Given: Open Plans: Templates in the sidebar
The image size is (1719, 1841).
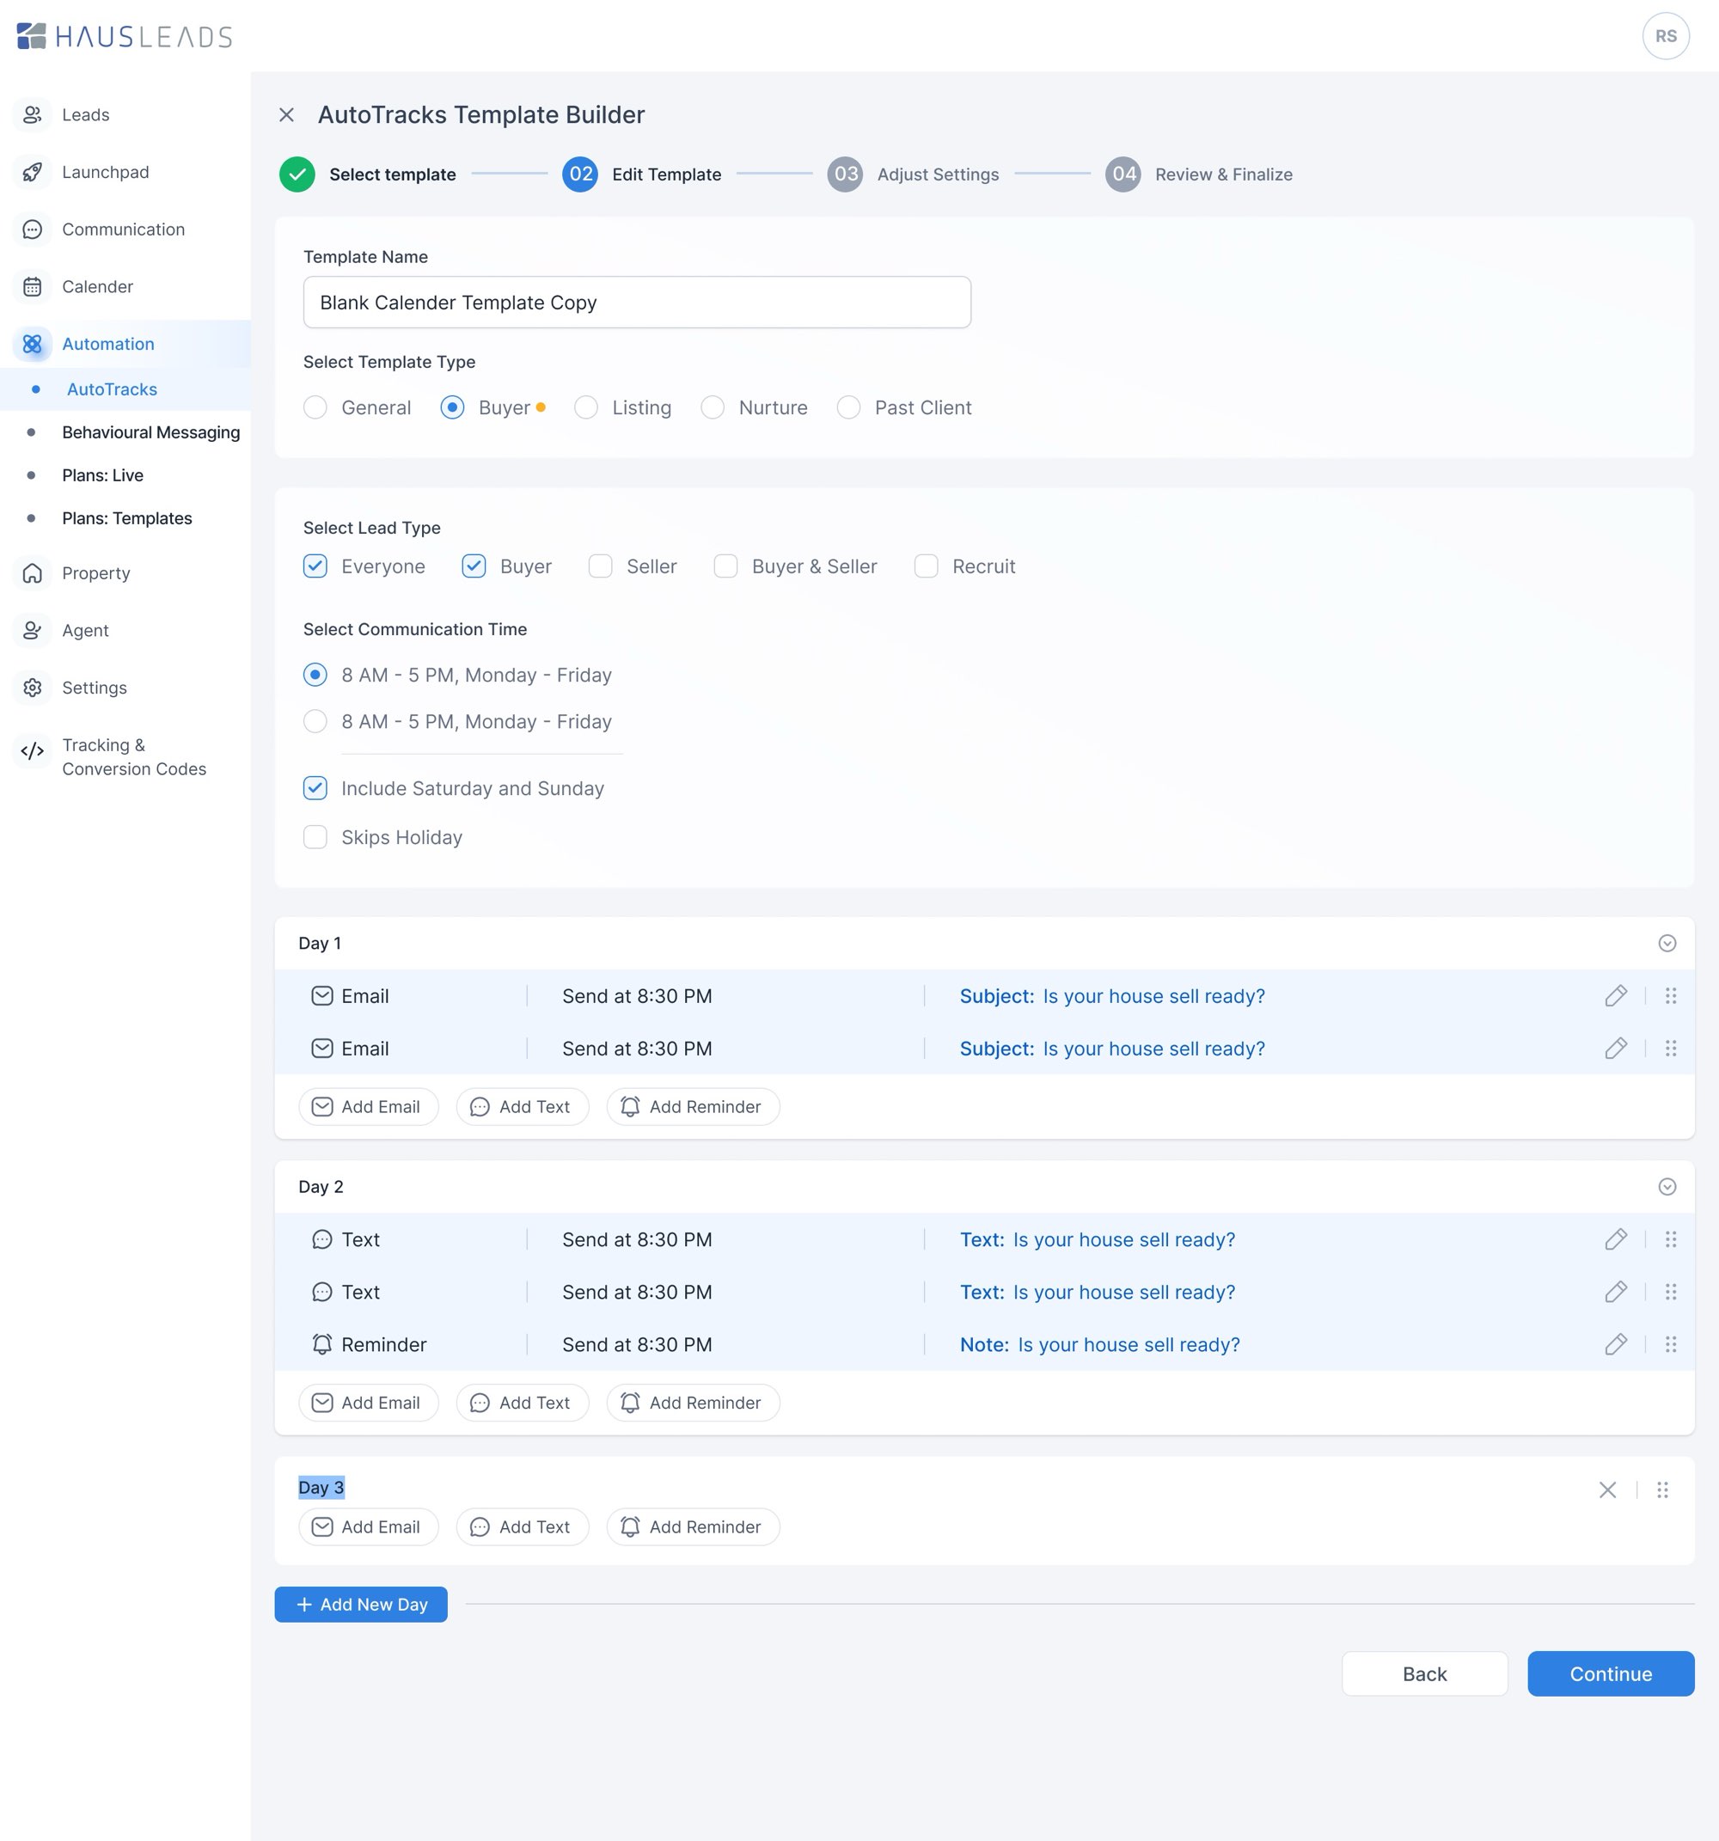Looking at the screenshot, I should point(127,518).
